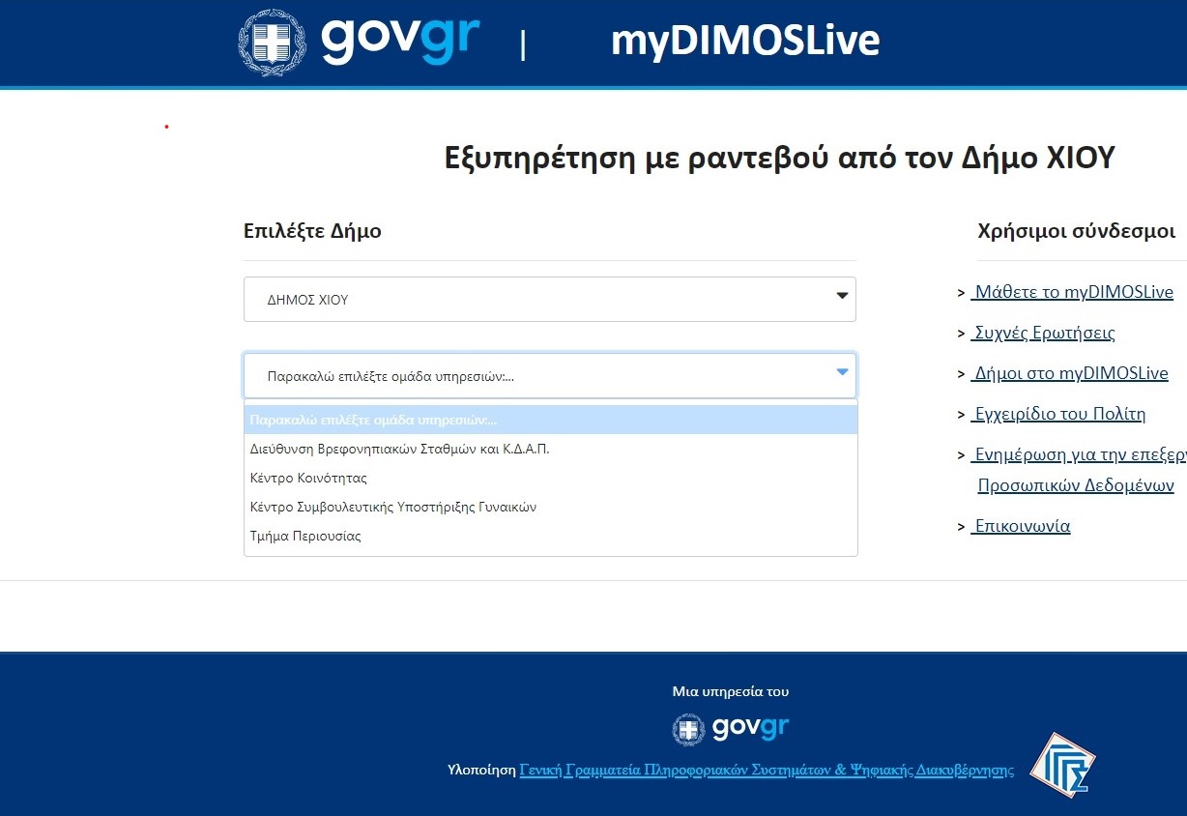The height and width of the screenshot is (816, 1187).
Task: Click the Μια υπηρεσία του footer text
Action: pos(731,691)
